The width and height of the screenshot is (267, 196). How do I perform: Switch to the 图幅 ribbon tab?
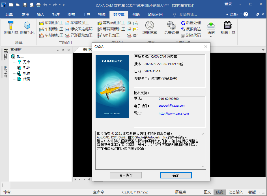coord(71,14)
